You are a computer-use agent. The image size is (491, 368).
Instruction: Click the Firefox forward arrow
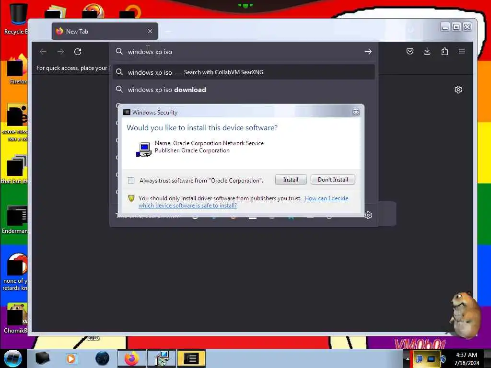[x=60, y=52]
